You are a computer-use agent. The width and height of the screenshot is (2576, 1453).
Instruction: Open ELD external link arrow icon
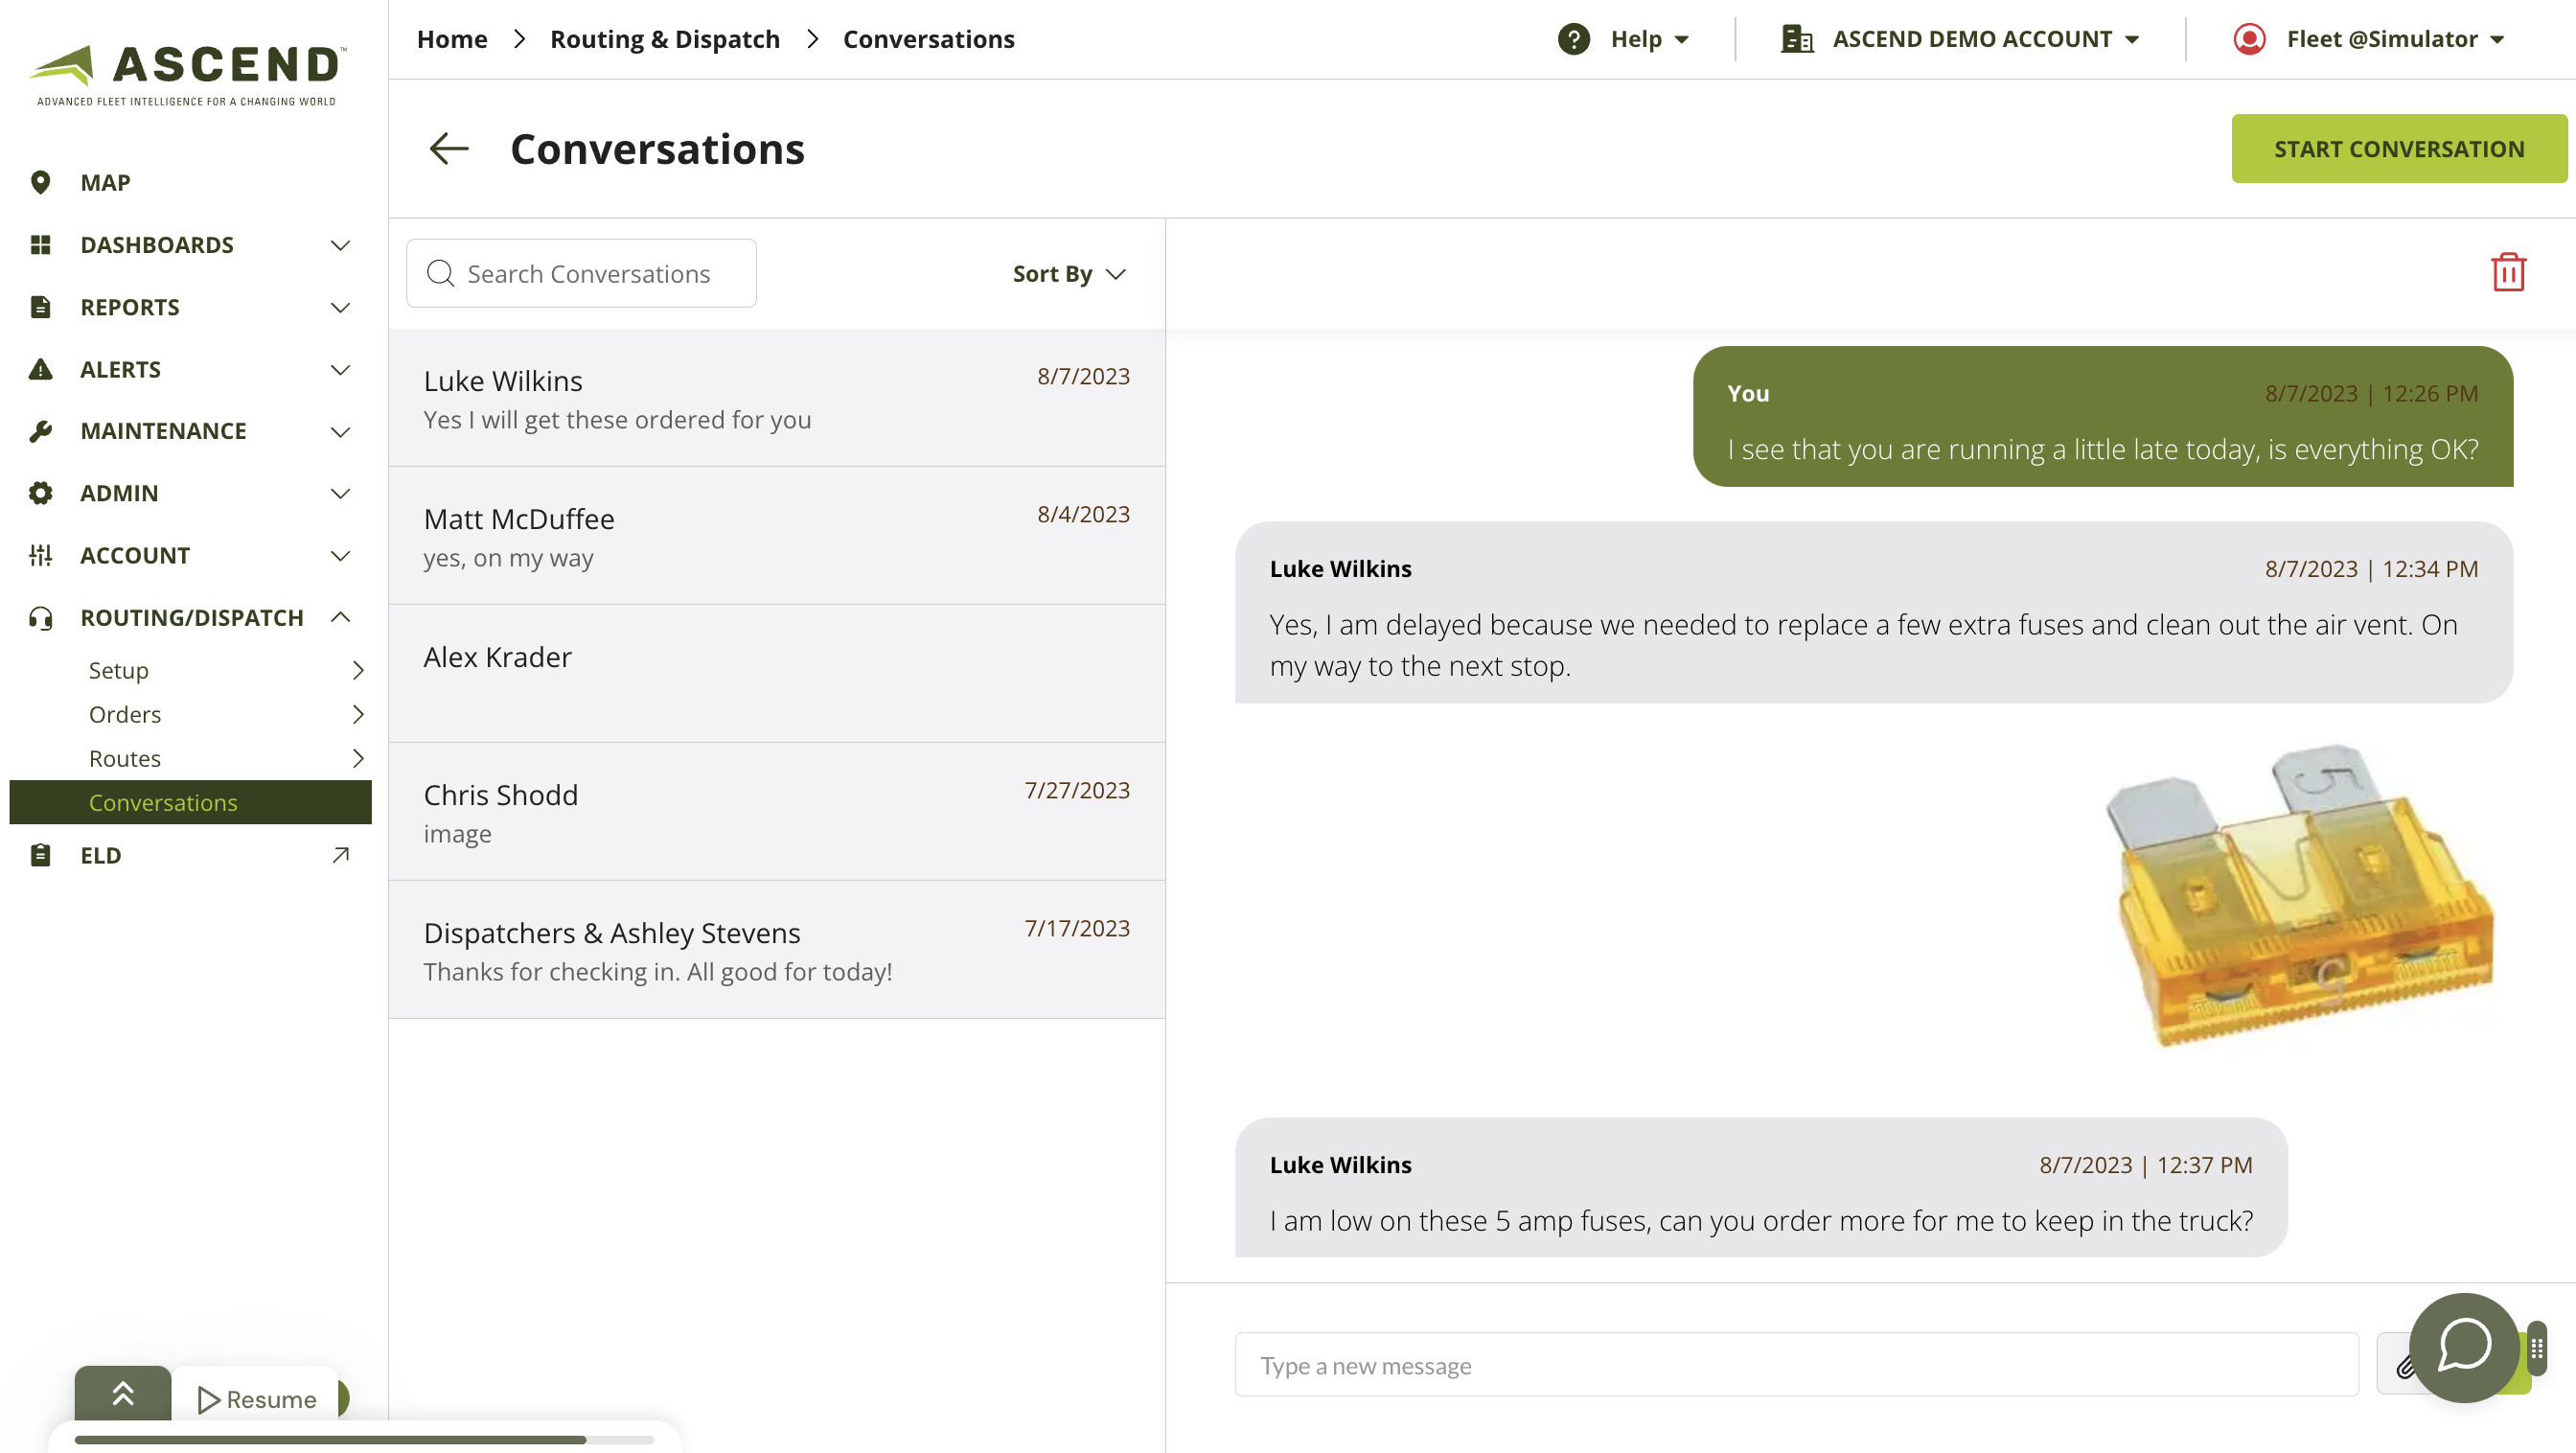tap(340, 855)
